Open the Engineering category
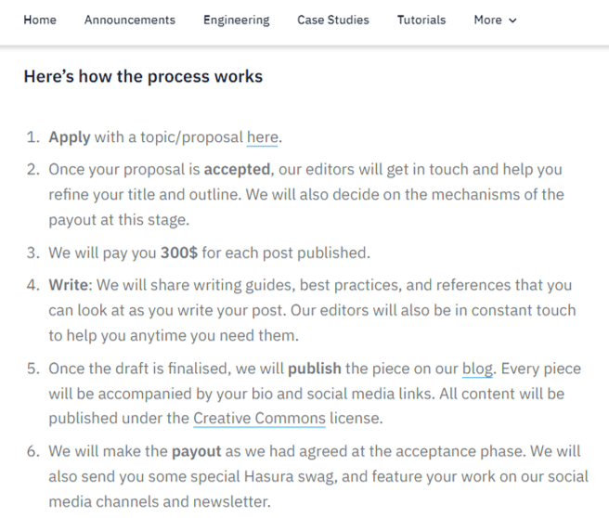609x518 pixels. 236,19
